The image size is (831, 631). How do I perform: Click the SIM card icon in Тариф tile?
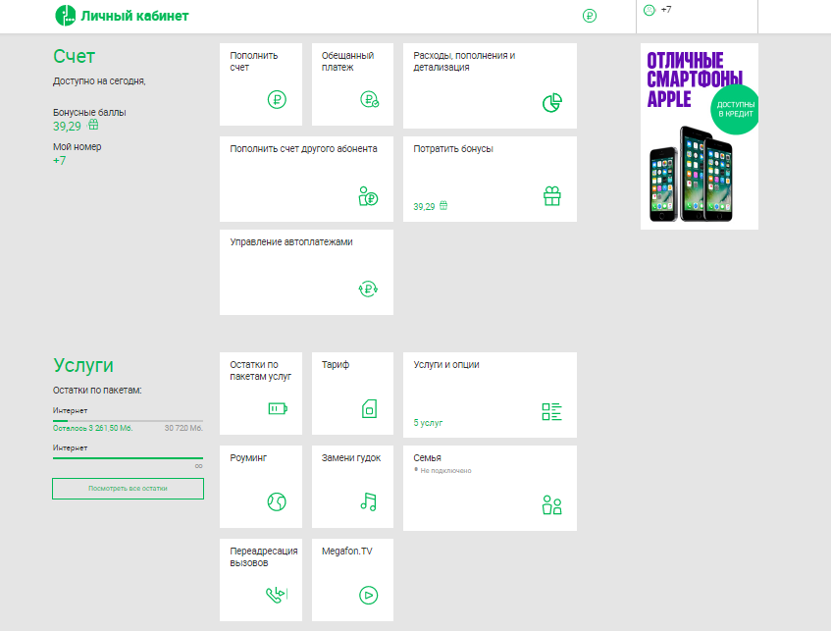pos(369,409)
